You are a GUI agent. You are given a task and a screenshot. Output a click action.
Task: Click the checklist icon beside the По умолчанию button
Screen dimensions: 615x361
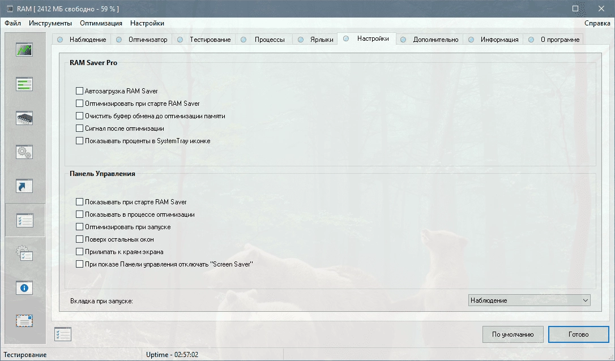[x=63, y=334]
